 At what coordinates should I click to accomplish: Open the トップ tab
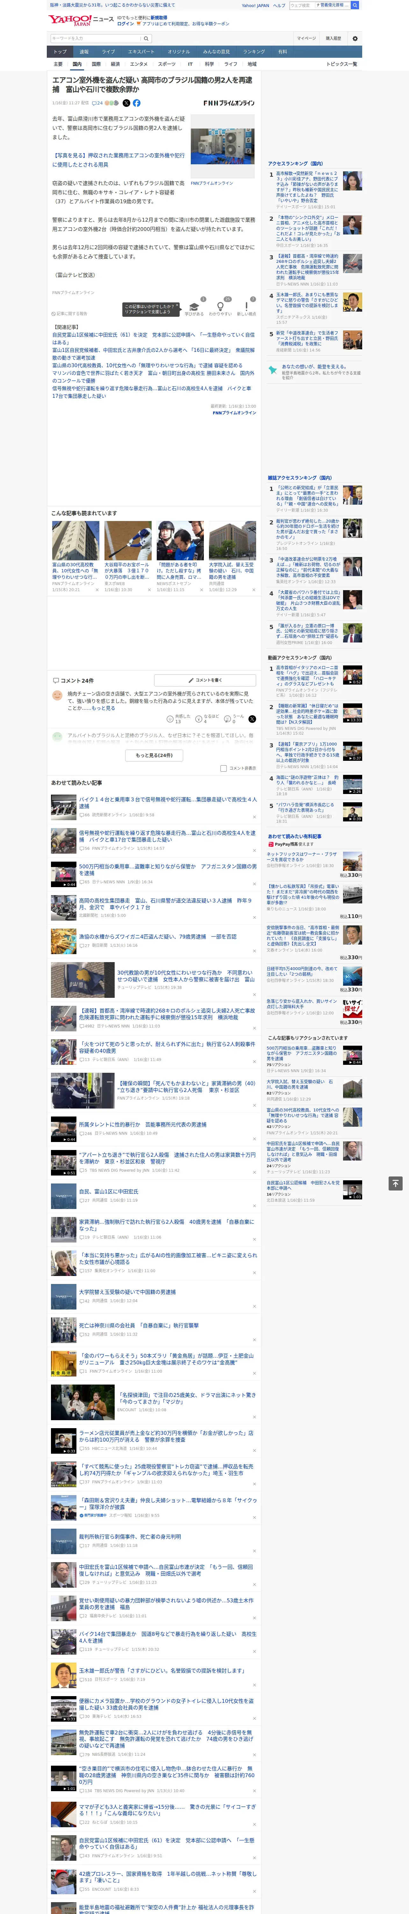tap(60, 51)
